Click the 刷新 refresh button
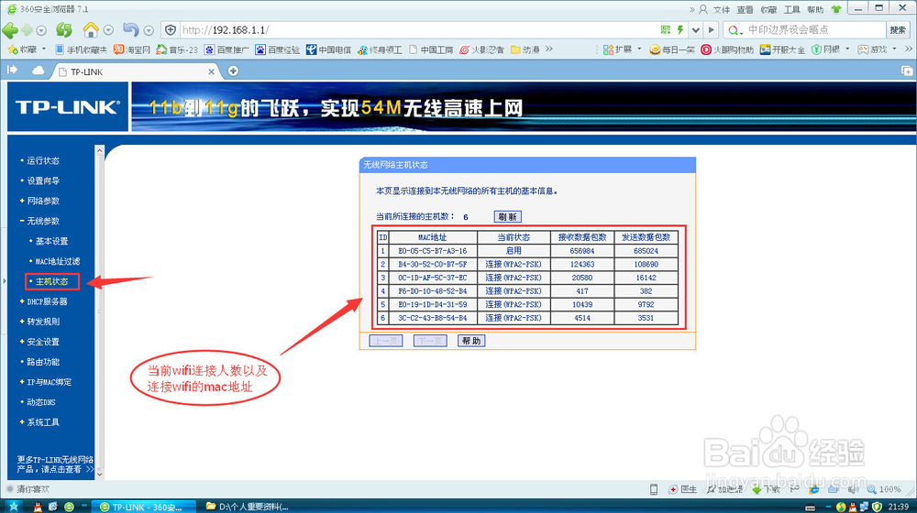The height and width of the screenshot is (513, 917). 508,217
